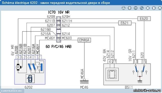Click the home icon in toolbar
The image size is (162, 93).
(160, 8)
